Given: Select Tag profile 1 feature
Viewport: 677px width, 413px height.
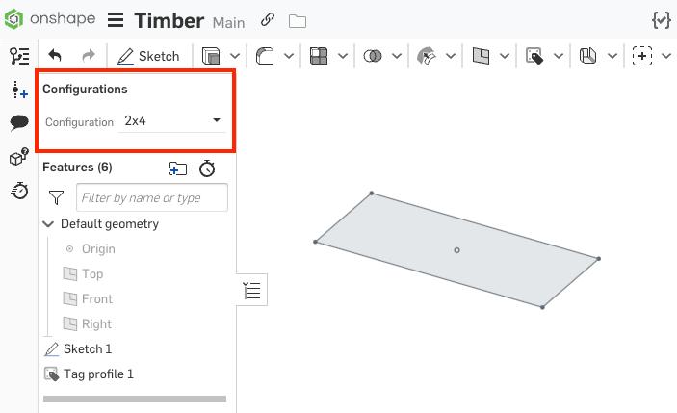Looking at the screenshot, I should pyautogui.click(x=97, y=374).
